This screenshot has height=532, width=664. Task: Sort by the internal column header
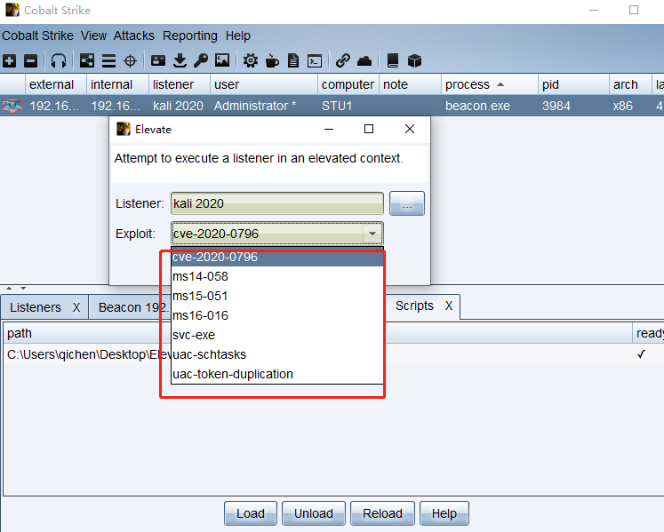coord(117,84)
